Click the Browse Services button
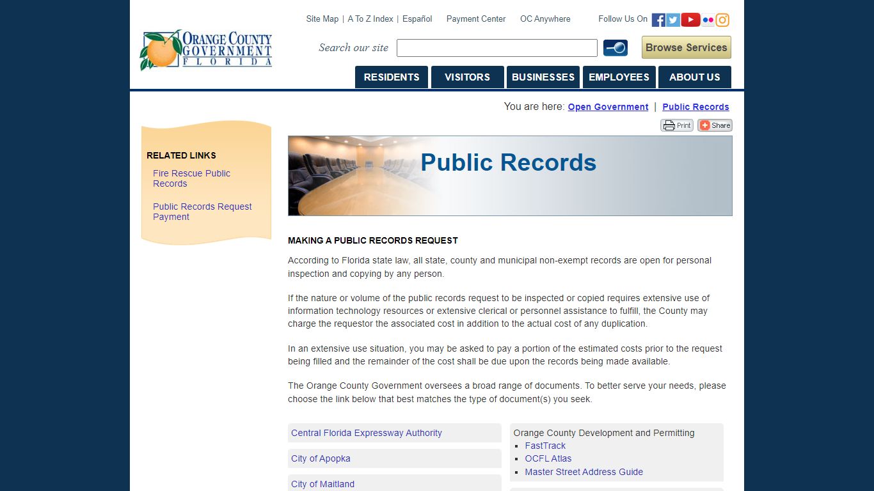874x491 pixels. 687,47
